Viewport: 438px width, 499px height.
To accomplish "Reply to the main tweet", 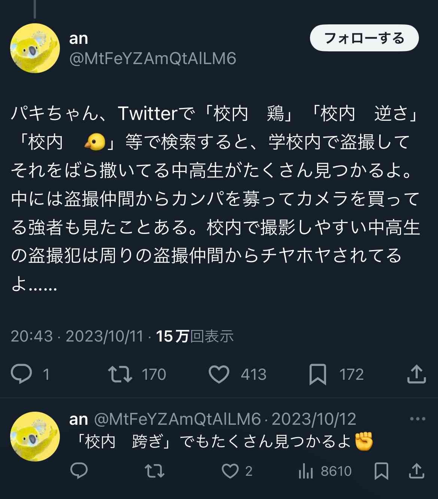I will coord(22,375).
